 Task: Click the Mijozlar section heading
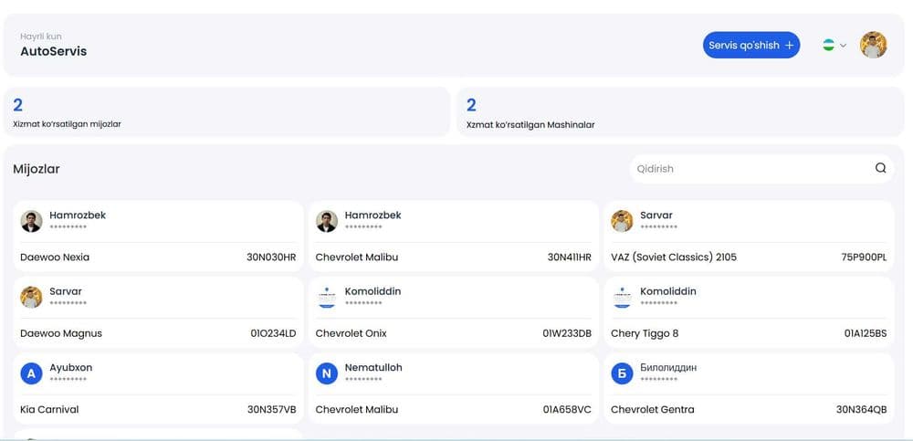pyautogui.click(x=37, y=170)
